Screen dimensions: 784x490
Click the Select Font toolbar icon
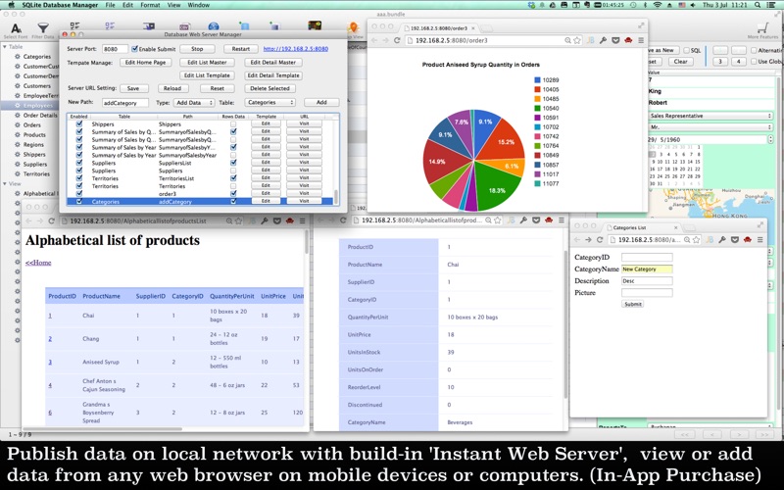click(16, 28)
